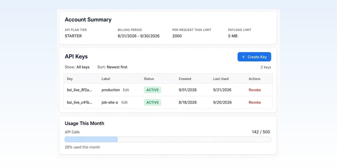The image size is (337, 168).
Task: Click the Last Used column header
Action: click(221, 79)
